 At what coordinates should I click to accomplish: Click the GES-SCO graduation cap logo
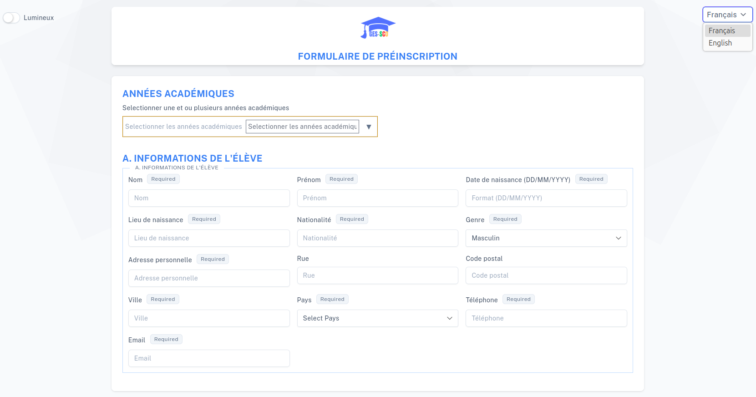[377, 28]
